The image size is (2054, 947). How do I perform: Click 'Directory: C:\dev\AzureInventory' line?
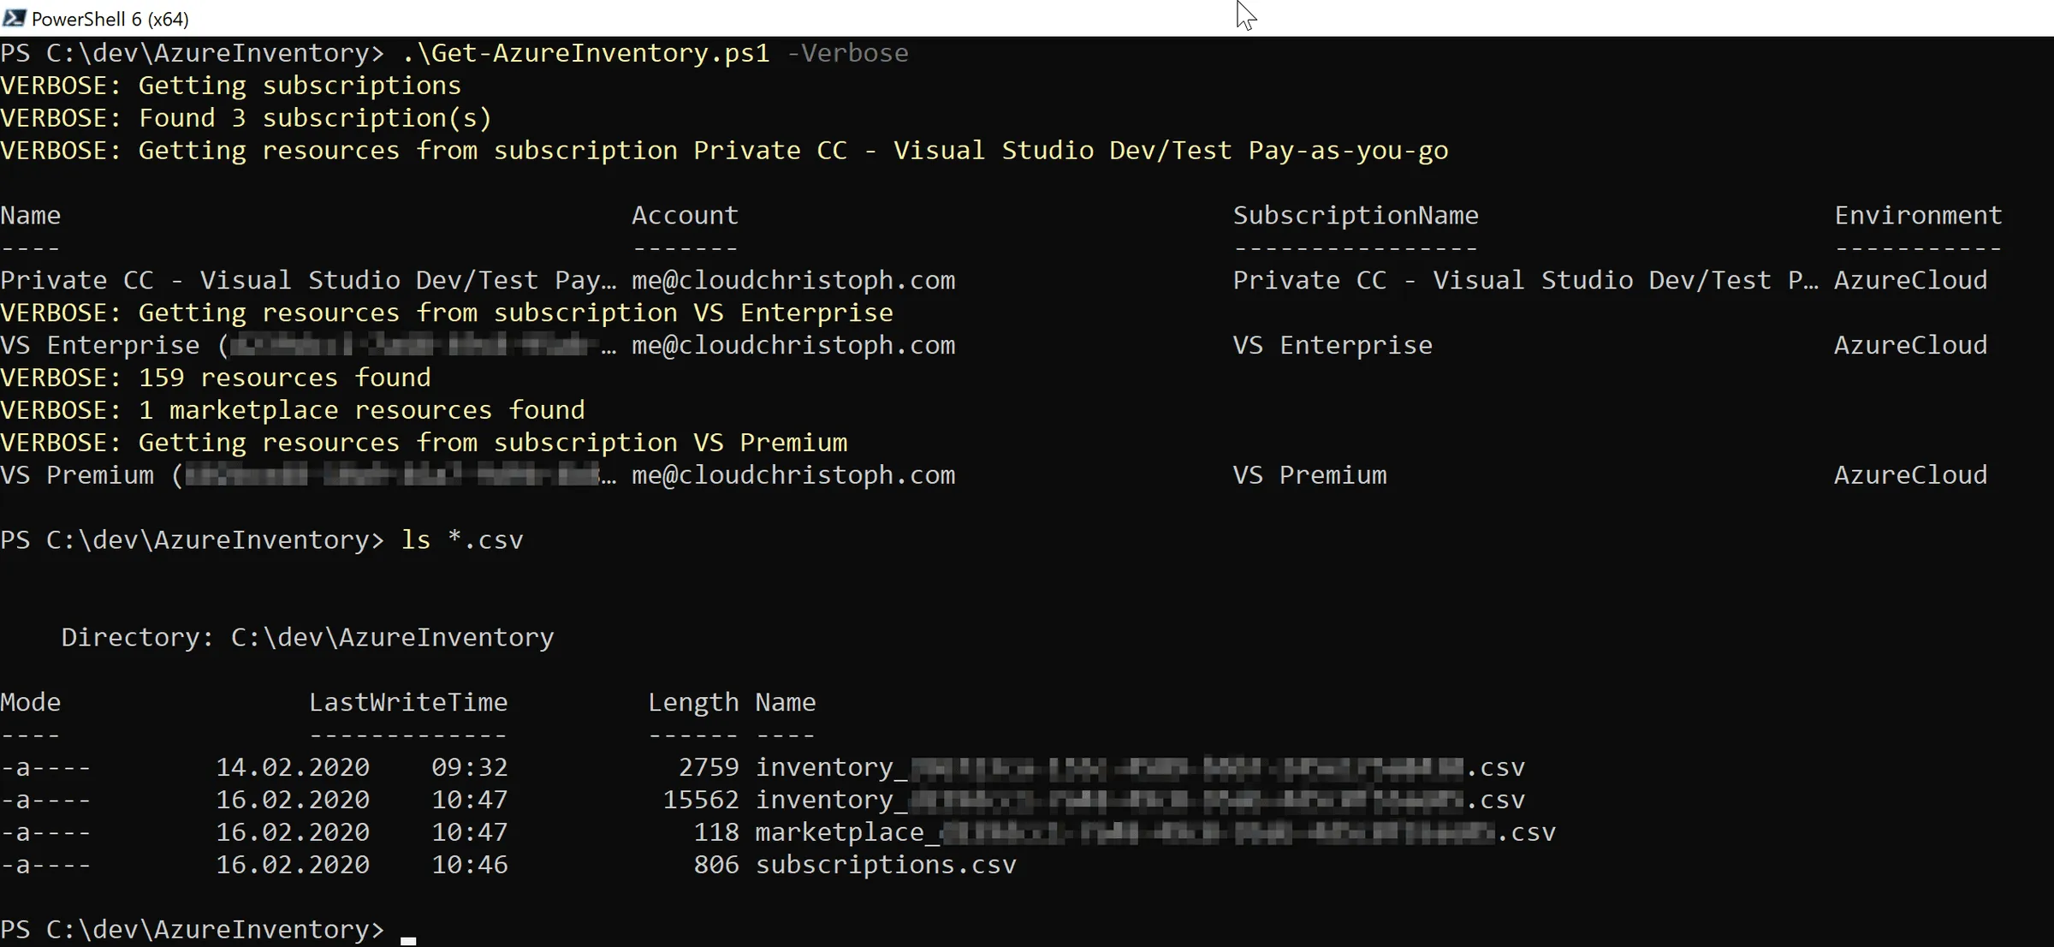pos(308,638)
